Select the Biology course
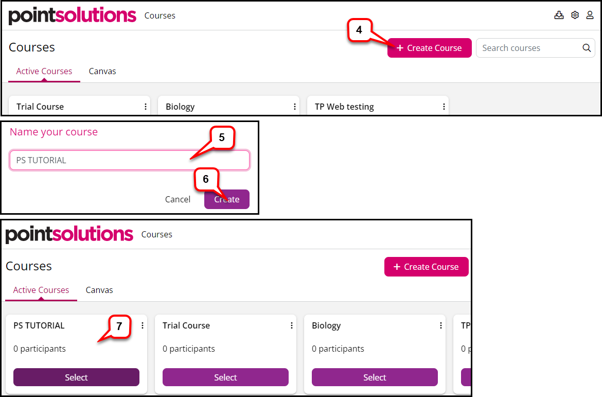Viewport: 602px width, 397px height. tap(375, 377)
